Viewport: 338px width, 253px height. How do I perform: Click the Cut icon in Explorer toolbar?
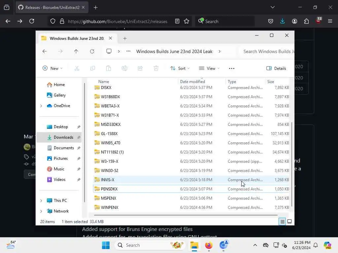77,69
